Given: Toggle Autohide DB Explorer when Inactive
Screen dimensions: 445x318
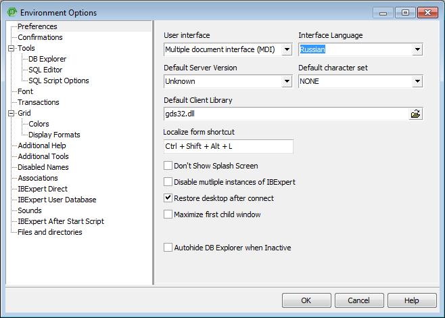Looking at the screenshot, I should 168,248.
